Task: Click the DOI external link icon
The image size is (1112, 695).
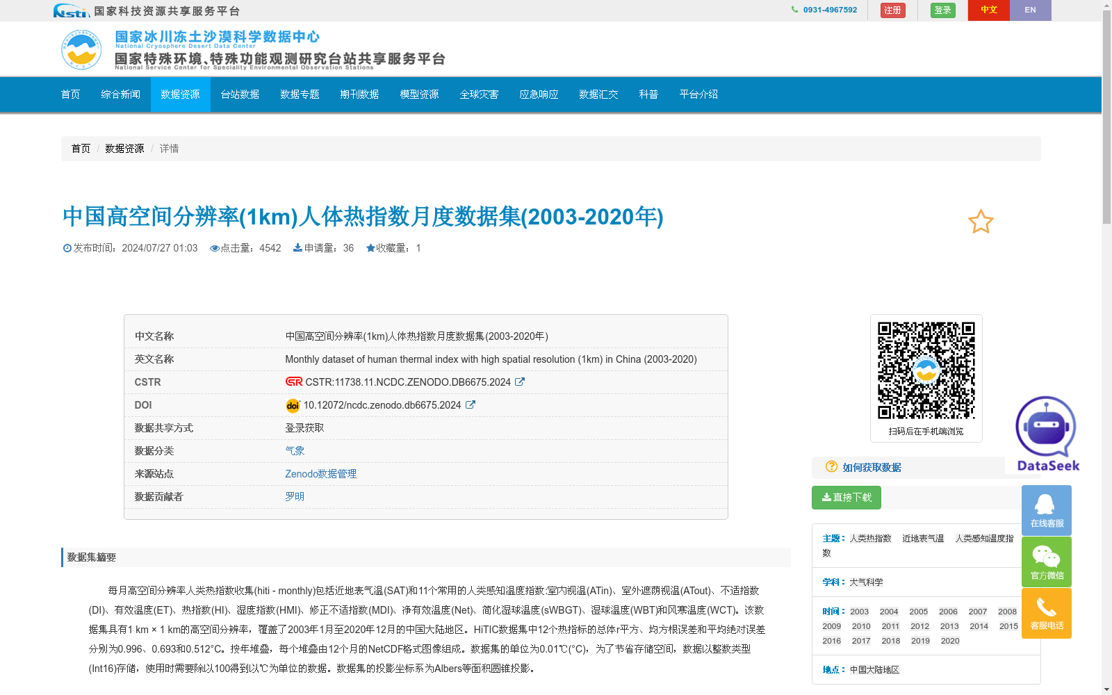Action: (x=471, y=404)
